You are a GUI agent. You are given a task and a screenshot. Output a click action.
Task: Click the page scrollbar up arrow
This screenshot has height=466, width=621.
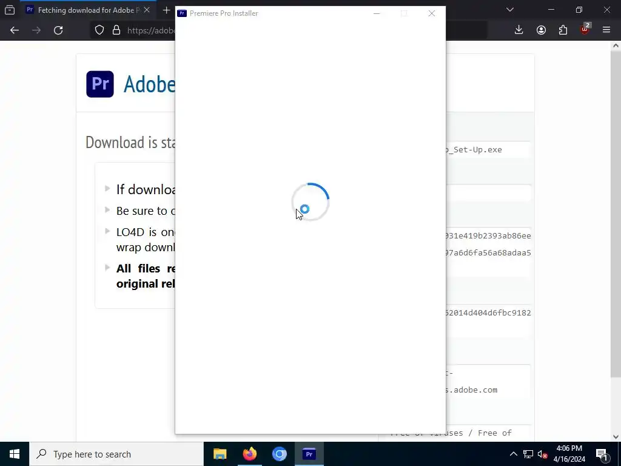616,46
